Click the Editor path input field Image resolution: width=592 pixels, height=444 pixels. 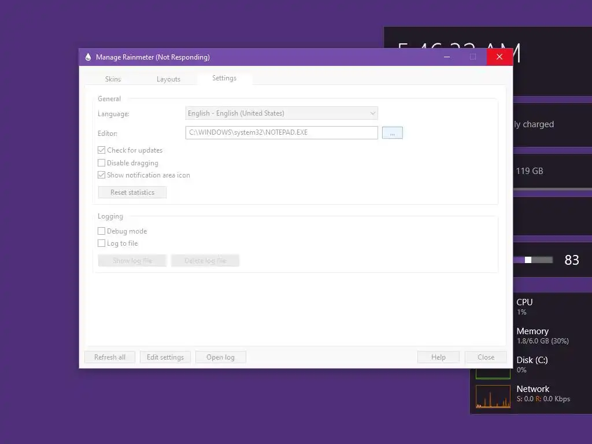[282, 132]
